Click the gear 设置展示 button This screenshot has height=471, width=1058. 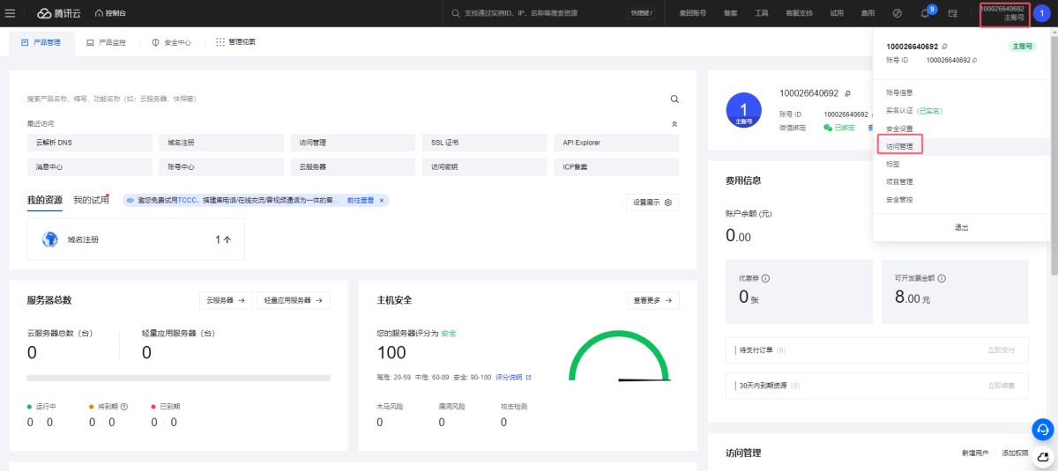tap(652, 202)
